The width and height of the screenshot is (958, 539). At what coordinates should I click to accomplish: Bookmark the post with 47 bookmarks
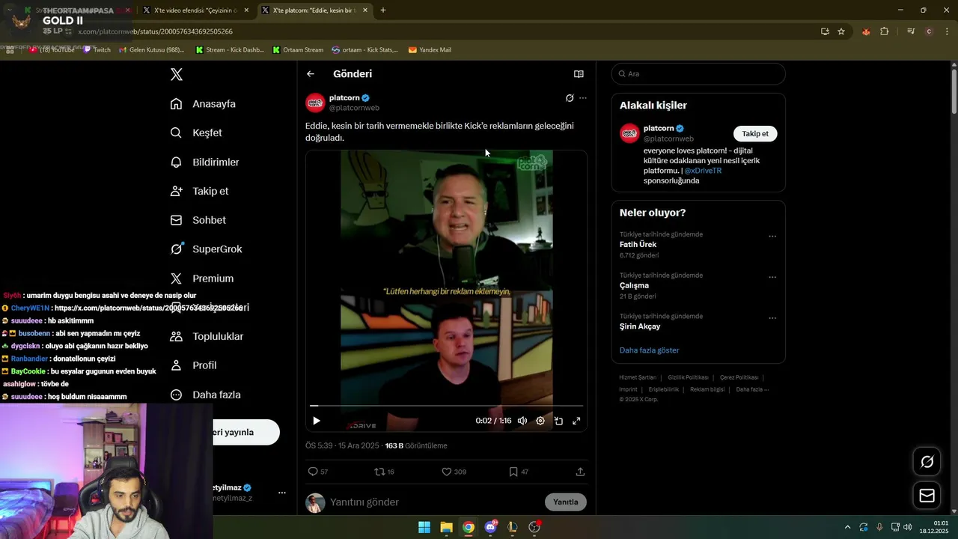pos(519,472)
